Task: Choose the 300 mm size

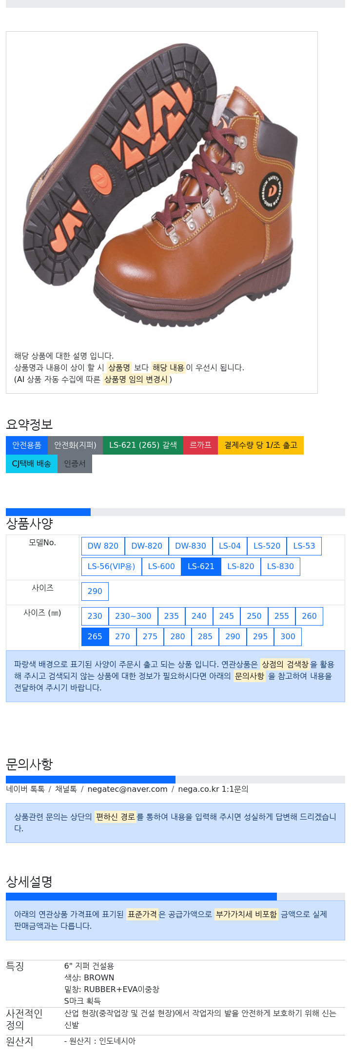Action: [288, 636]
